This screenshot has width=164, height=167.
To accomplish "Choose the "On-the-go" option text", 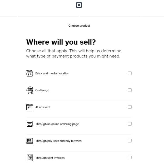I will 42,90.
